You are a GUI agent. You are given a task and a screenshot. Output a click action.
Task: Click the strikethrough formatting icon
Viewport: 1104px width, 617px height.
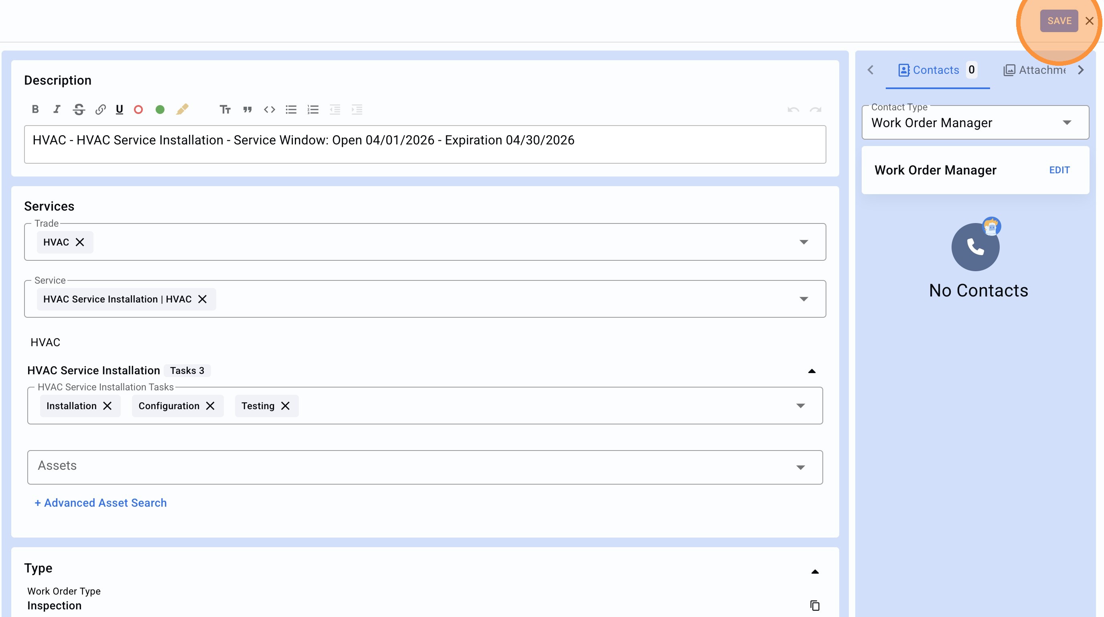(x=79, y=109)
